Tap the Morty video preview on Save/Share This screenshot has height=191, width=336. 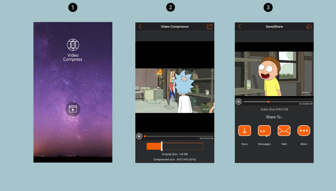point(274,74)
